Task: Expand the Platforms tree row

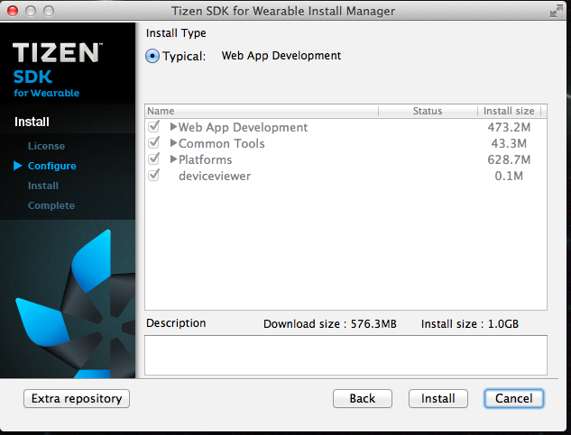Action: [x=174, y=159]
